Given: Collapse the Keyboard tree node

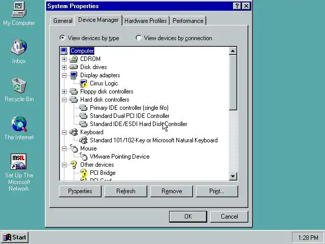Looking at the screenshot, I should [64, 132].
